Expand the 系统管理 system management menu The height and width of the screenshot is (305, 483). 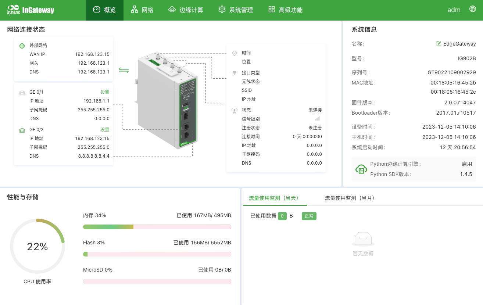(x=236, y=10)
